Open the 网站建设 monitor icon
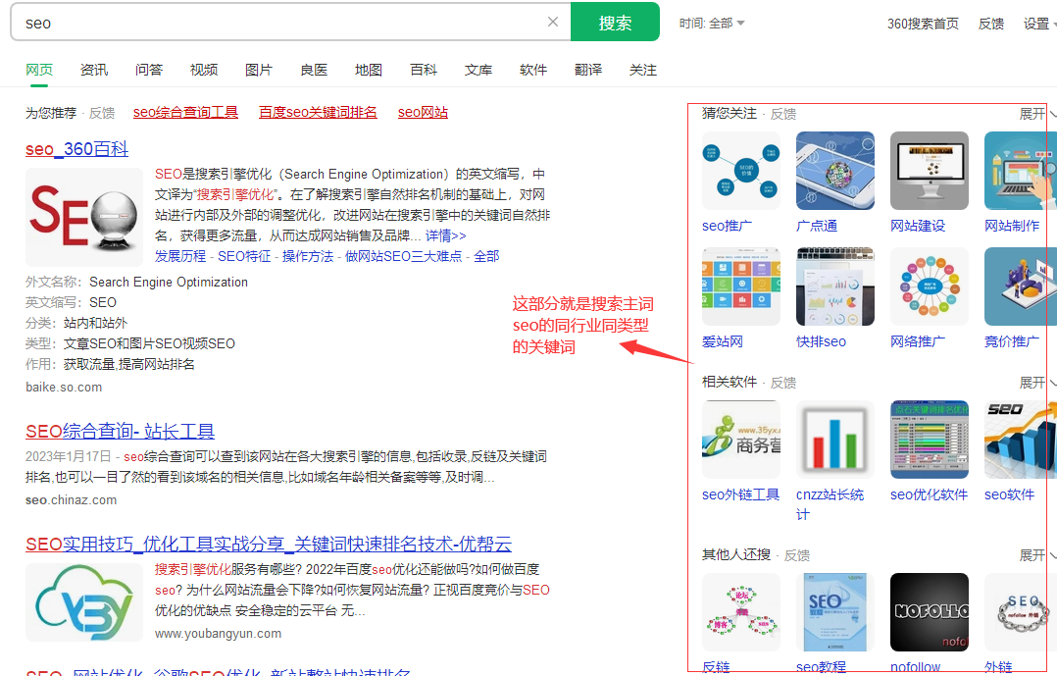1057x676 pixels. (x=930, y=171)
